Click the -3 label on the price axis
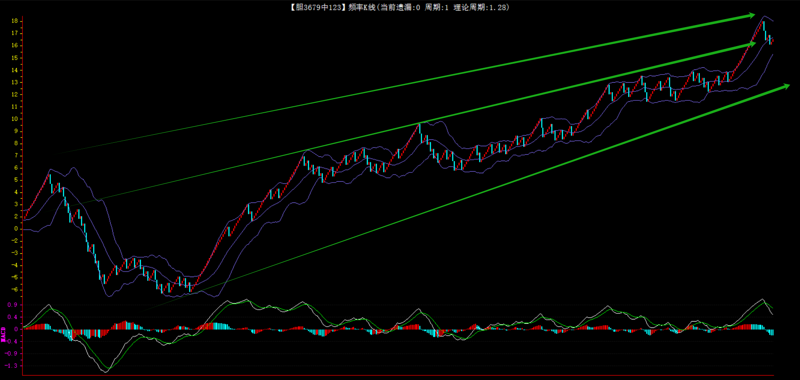 pos(15,253)
